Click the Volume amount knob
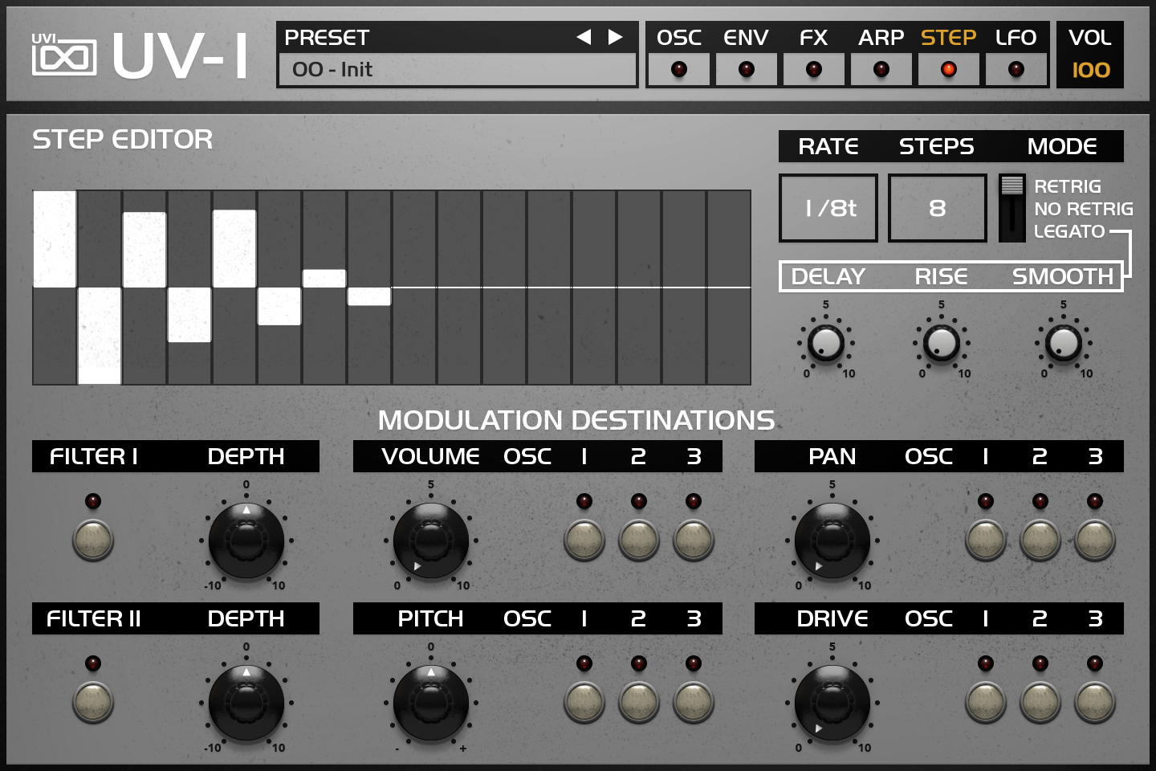The height and width of the screenshot is (771, 1156). 431,541
